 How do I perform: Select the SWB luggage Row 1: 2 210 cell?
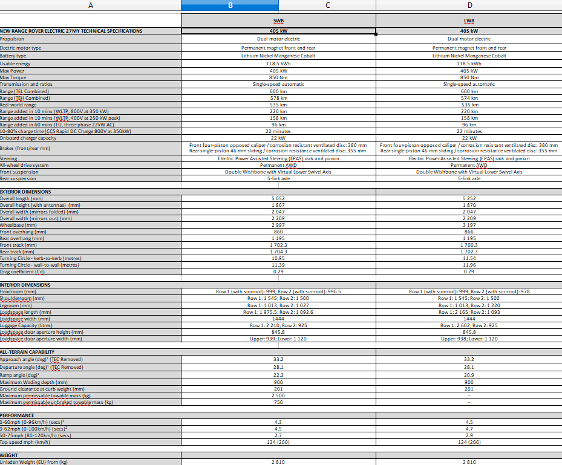(x=278, y=325)
